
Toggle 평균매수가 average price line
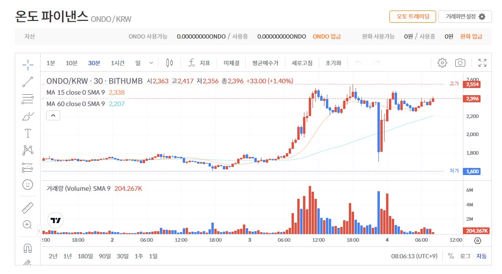[265, 63]
